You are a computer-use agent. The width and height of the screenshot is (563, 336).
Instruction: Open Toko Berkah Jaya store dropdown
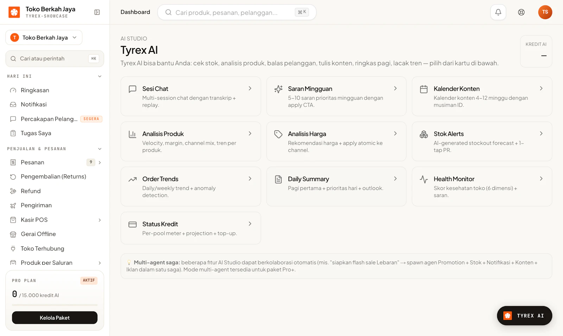pyautogui.click(x=44, y=38)
